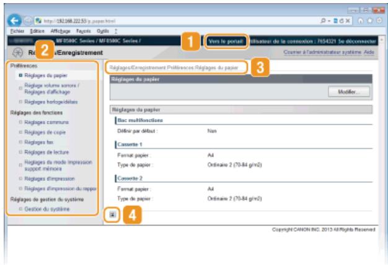
Task: Open the Aide link
Action: 369,52
